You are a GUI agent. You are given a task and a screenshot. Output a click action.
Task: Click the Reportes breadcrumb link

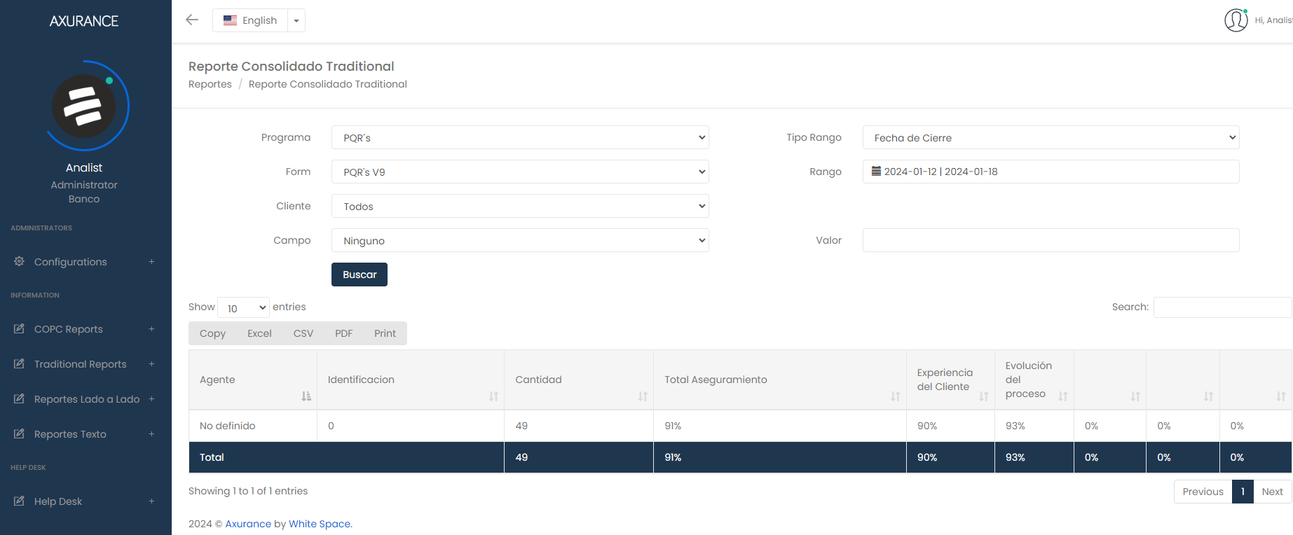pos(210,84)
